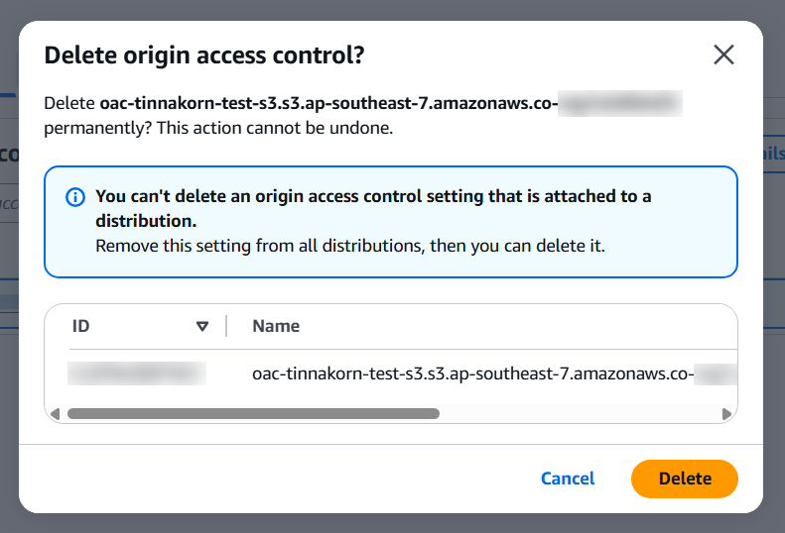
Task: Click the Name column header
Action: tap(276, 326)
